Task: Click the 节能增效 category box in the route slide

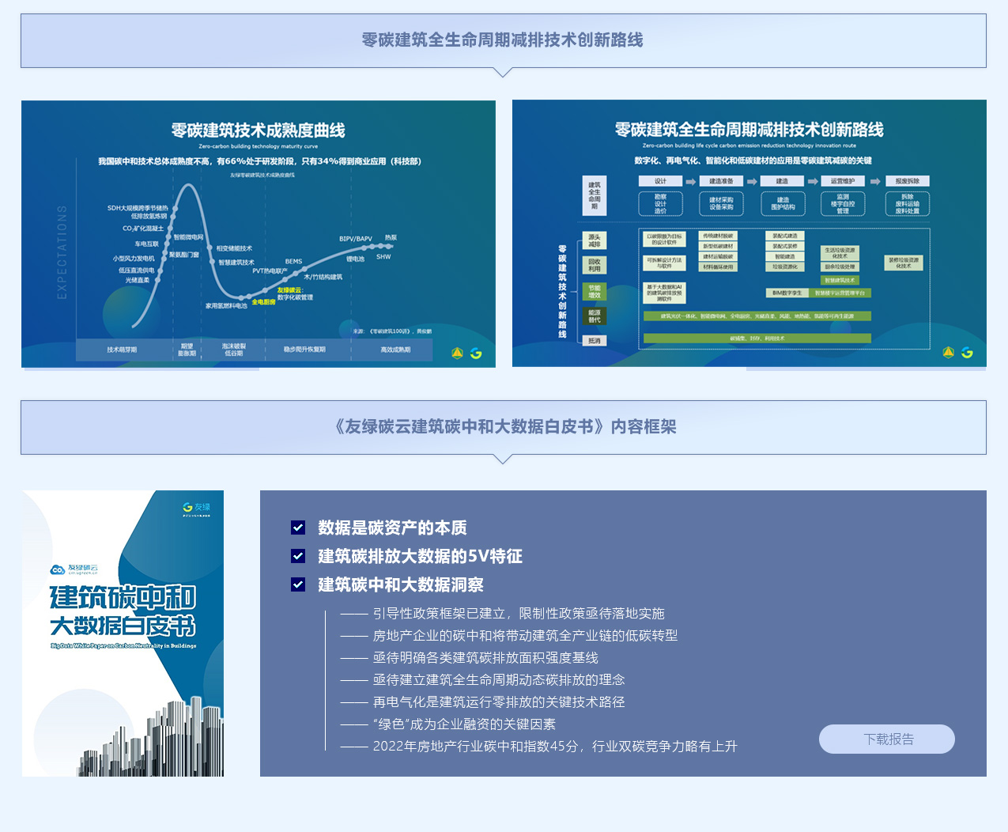Action: tap(595, 292)
